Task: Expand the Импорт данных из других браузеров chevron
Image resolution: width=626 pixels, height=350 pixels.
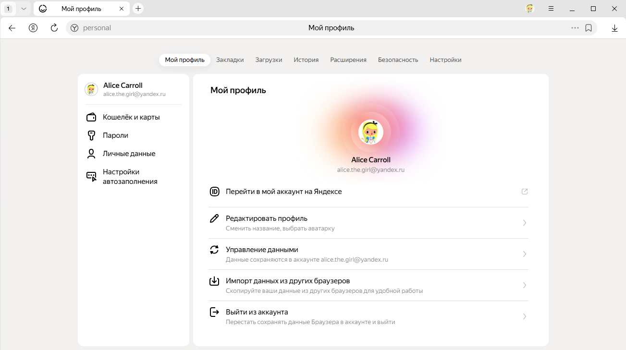Action: click(525, 285)
